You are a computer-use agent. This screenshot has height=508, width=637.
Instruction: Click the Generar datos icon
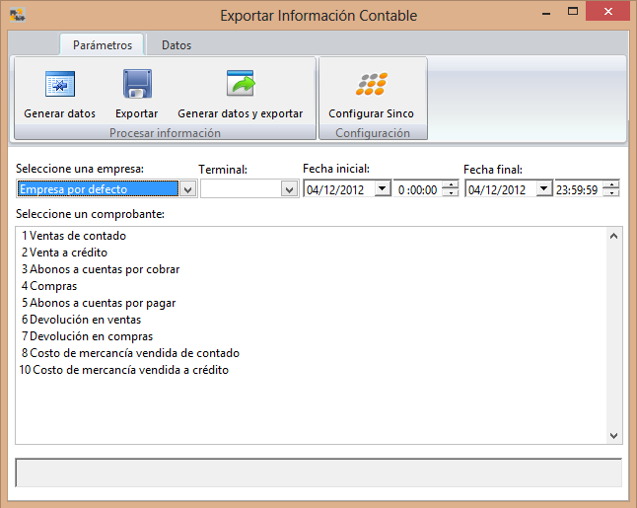[60, 85]
